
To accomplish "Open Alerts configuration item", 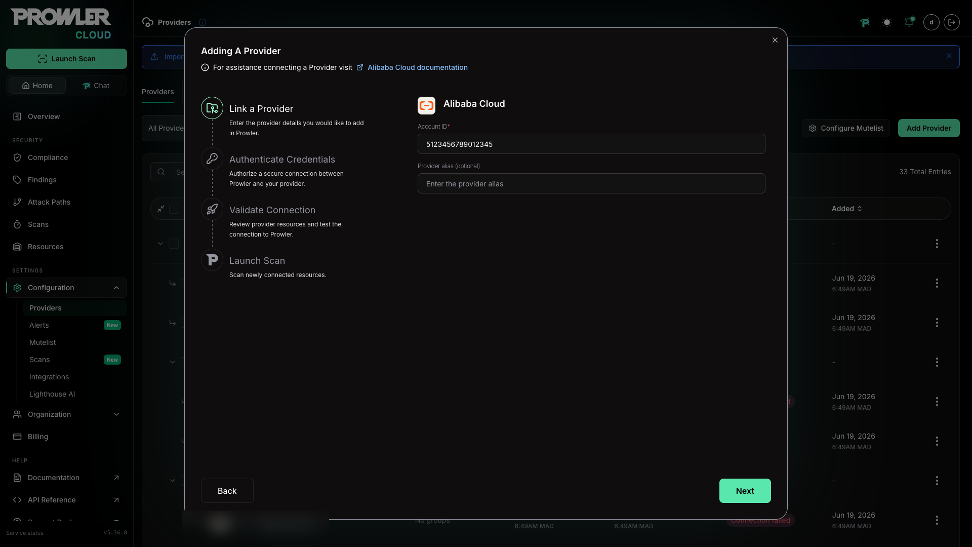I will pyautogui.click(x=75, y=325).
